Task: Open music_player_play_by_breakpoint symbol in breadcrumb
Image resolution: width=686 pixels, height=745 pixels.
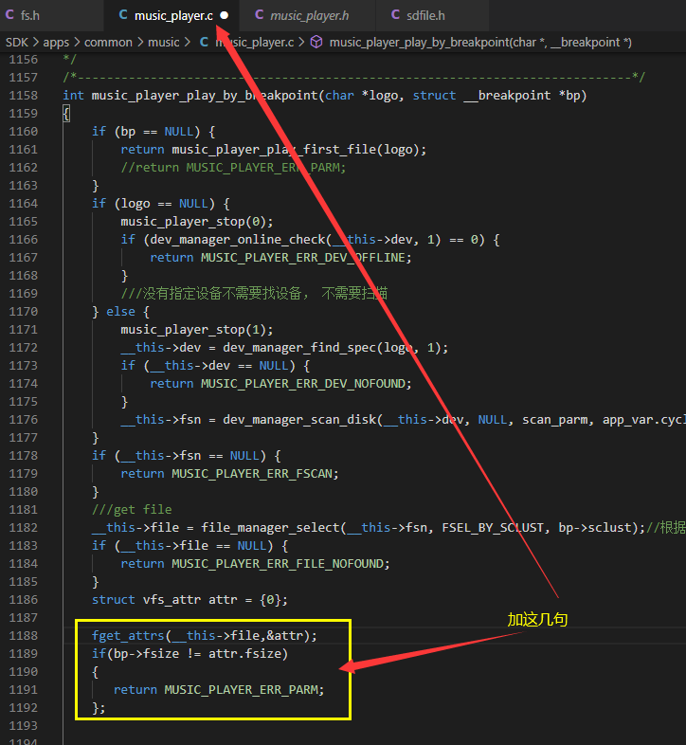Action: [480, 43]
